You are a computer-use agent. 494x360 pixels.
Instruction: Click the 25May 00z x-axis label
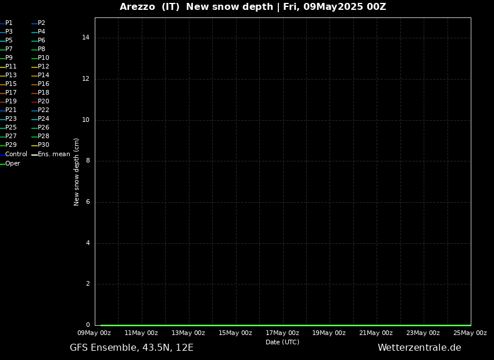tap(470, 333)
